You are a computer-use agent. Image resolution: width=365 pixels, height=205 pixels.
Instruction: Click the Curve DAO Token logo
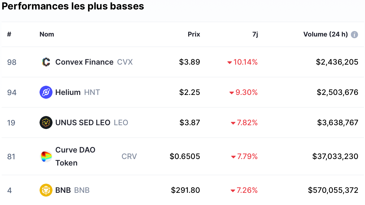point(46,156)
